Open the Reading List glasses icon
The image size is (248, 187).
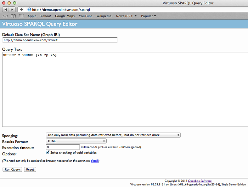click(x=5, y=16)
